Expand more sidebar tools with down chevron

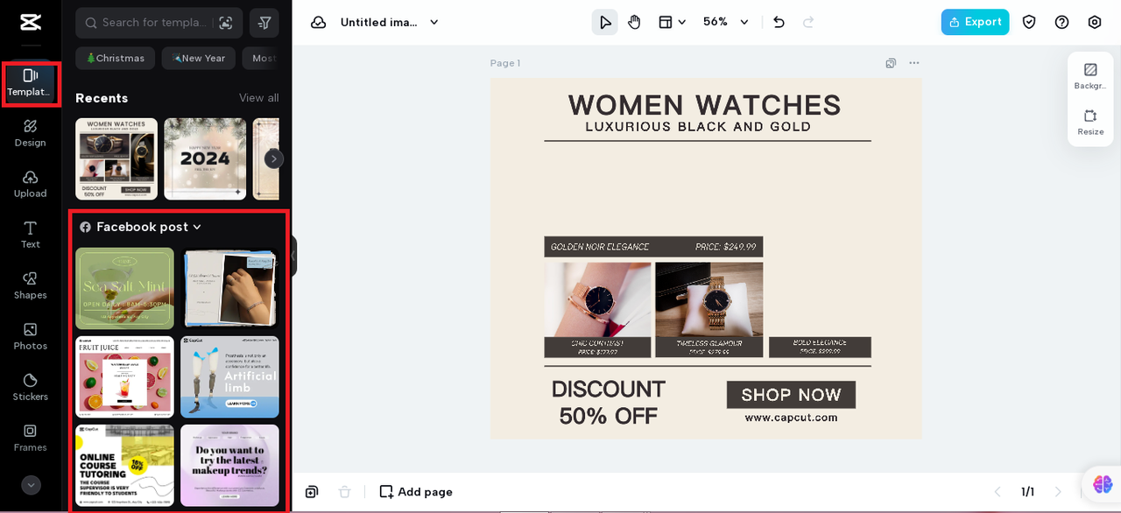pos(31,485)
